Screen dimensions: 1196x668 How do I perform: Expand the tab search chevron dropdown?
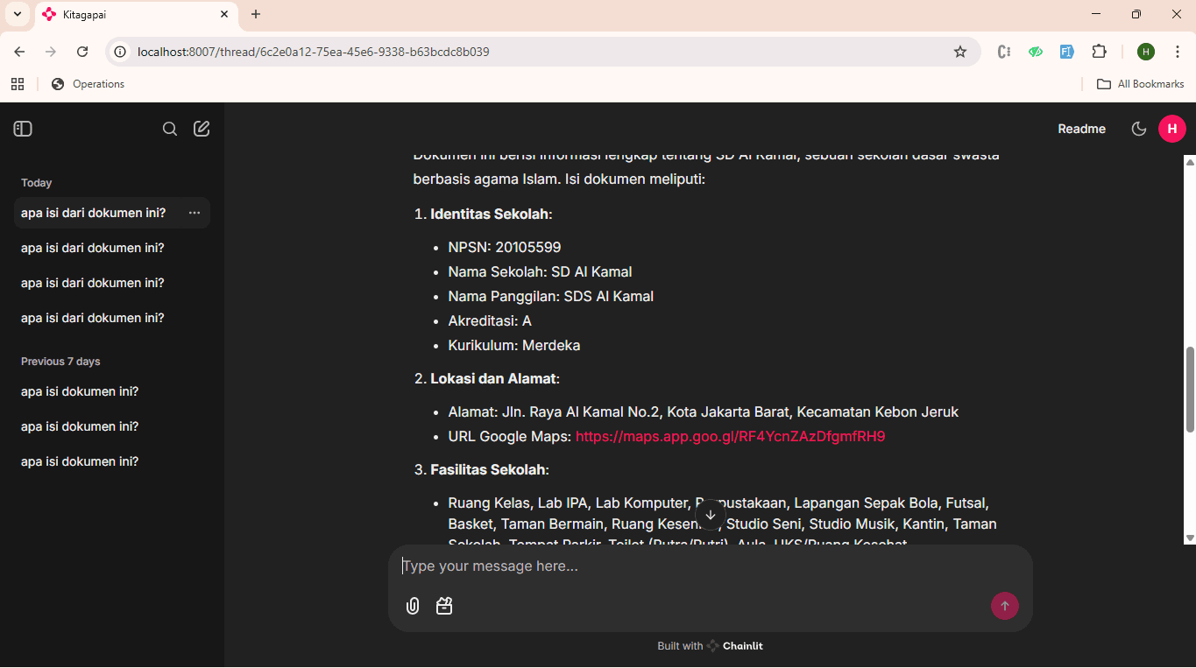click(17, 14)
